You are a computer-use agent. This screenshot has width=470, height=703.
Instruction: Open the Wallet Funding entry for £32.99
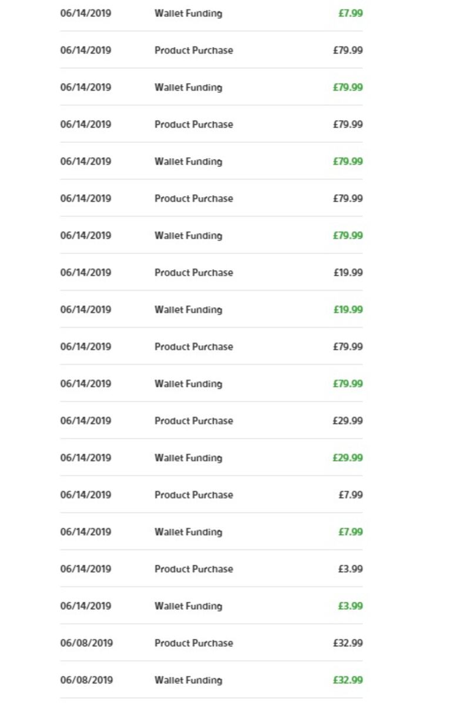[188, 680]
